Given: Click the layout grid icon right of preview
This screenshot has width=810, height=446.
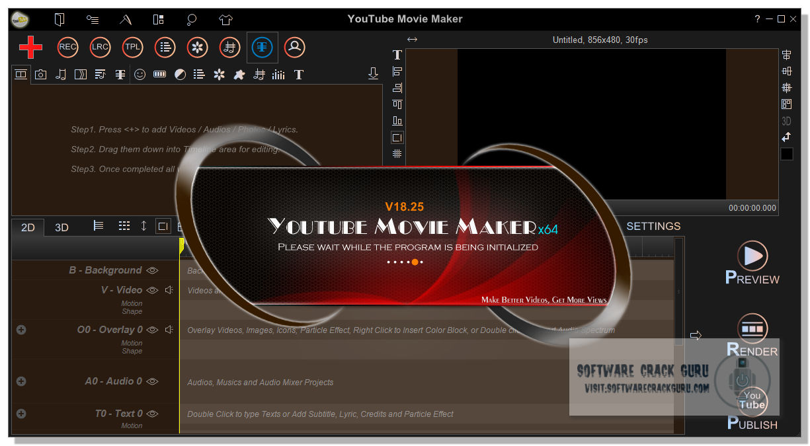Looking at the screenshot, I should point(786,104).
